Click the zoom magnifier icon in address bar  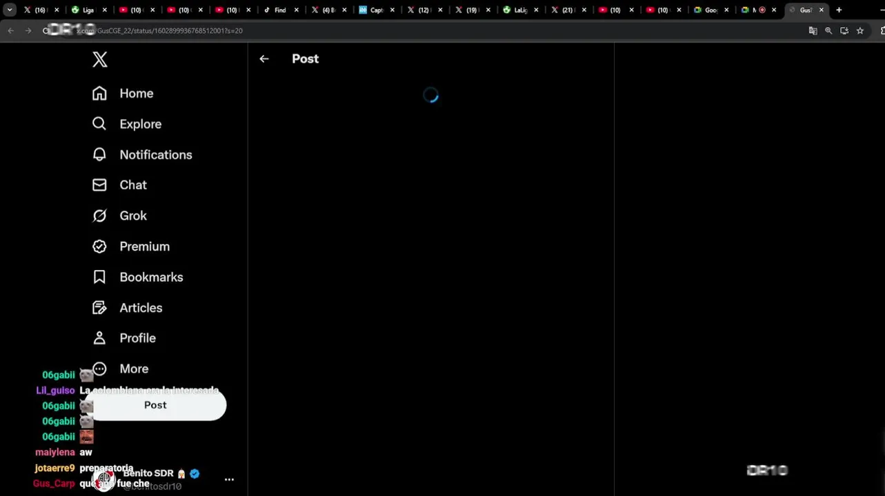click(828, 30)
